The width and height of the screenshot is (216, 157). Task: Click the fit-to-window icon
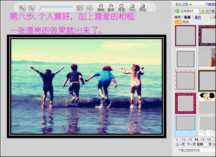click(x=79, y=7)
